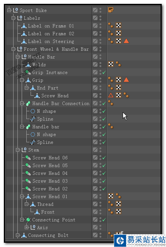166x247 pixels.
Task: Click the annotation tag on Sport Bike
Action: (x=111, y=10)
